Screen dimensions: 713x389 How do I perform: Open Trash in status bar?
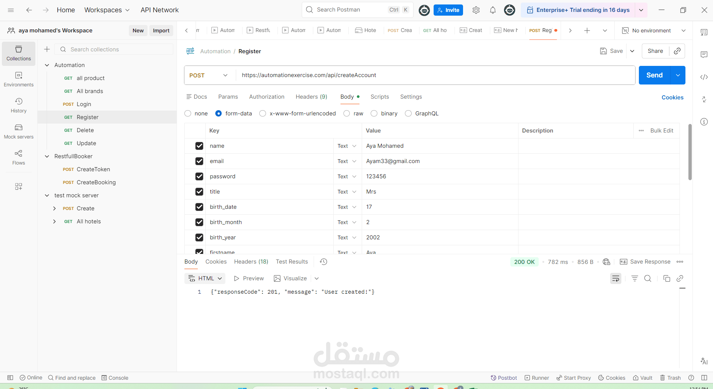coord(671,378)
